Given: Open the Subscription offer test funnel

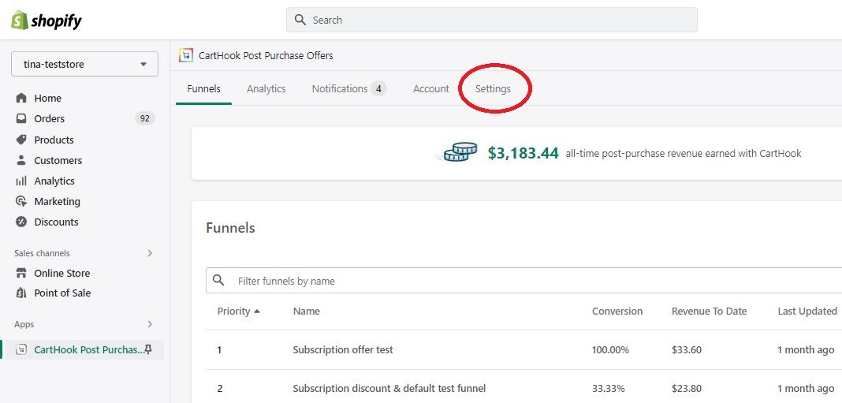Looking at the screenshot, I should (x=343, y=350).
